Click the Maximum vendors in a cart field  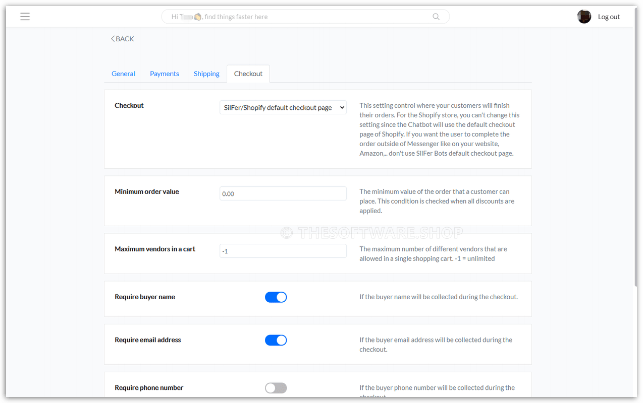pos(283,251)
